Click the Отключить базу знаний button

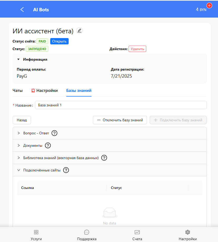tap(120, 120)
